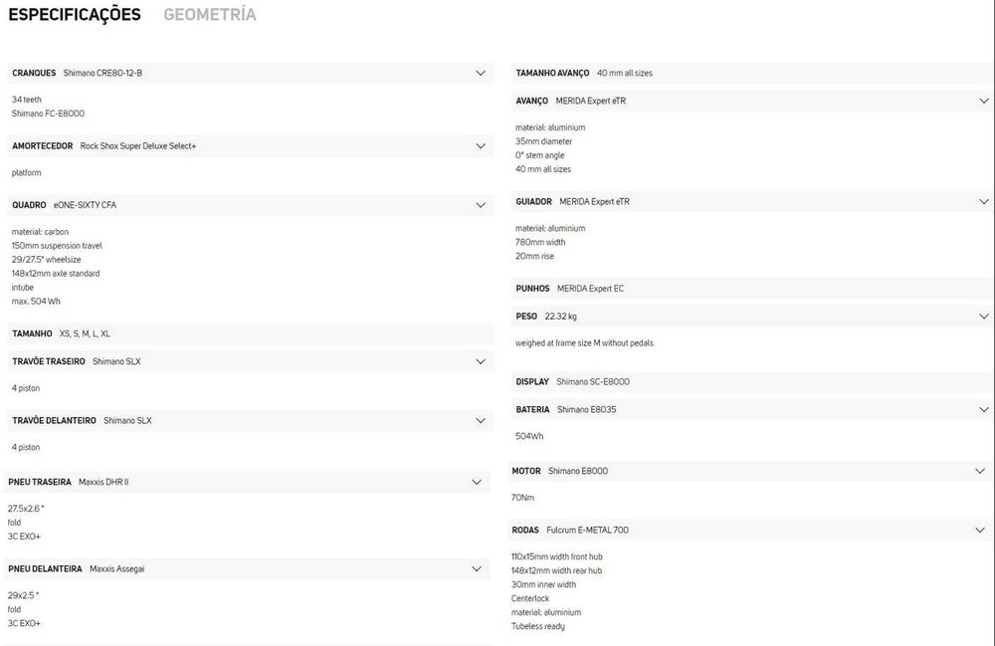Toggle the GUIADOR section chevron
The width and height of the screenshot is (995, 646).
pyautogui.click(x=984, y=202)
